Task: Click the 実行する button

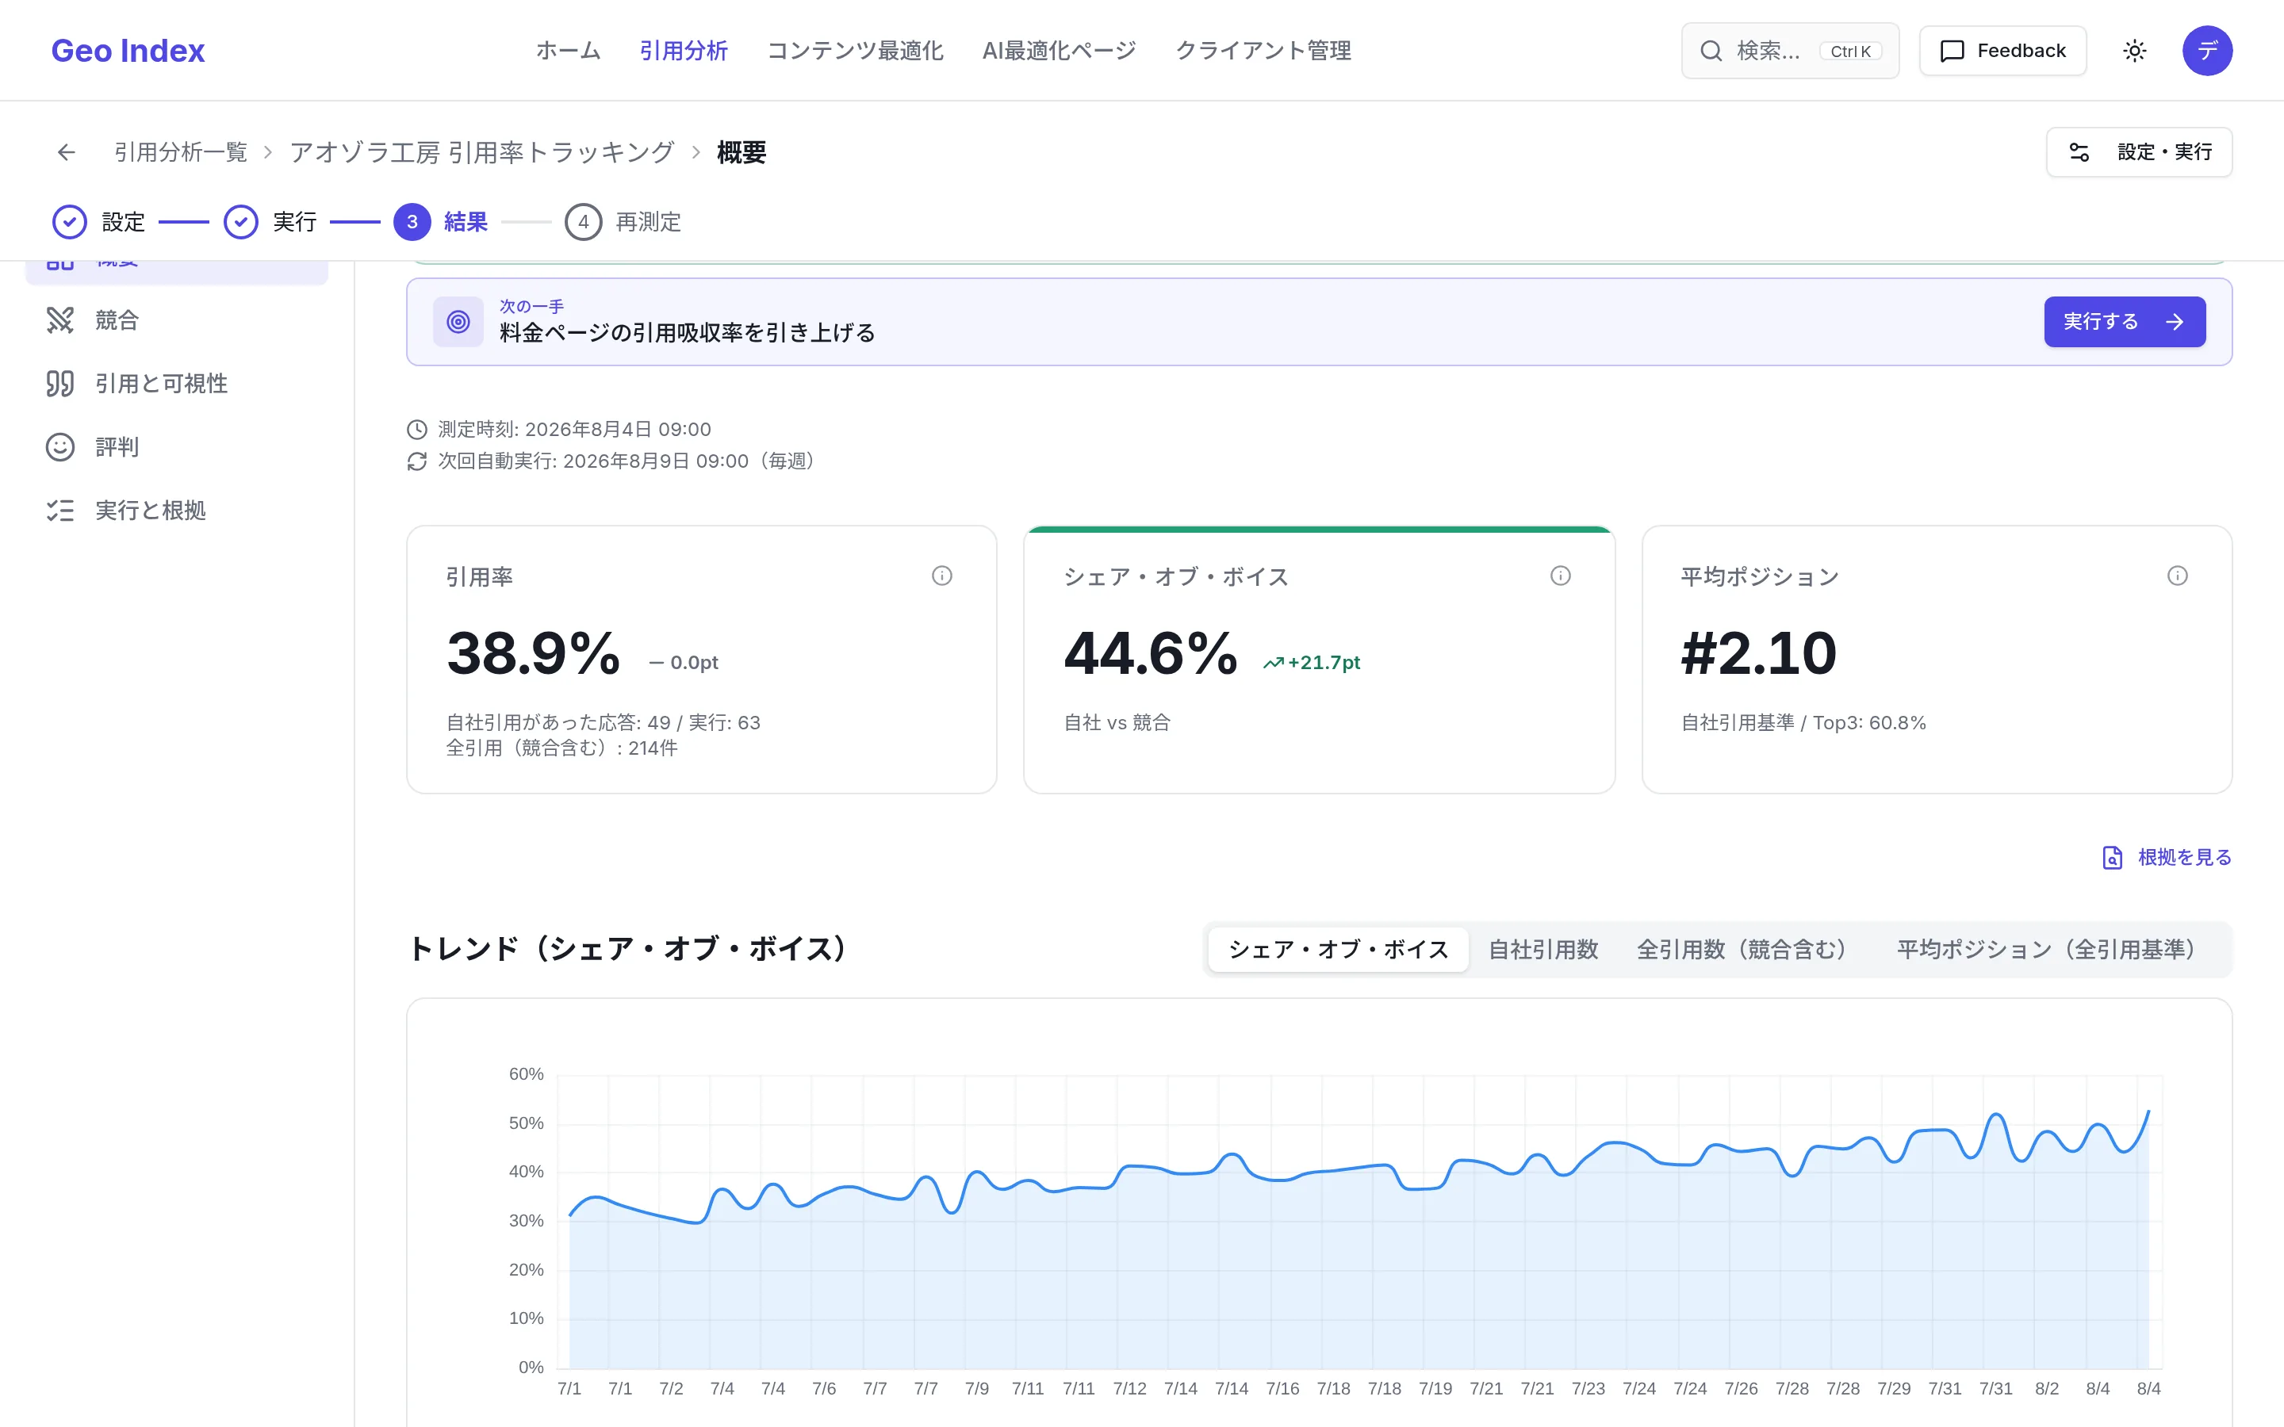Action: (x=2125, y=322)
